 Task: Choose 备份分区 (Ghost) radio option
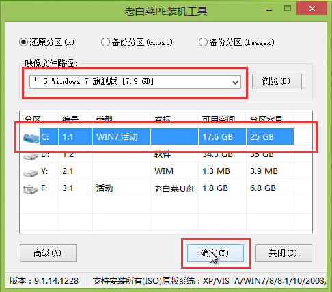pyautogui.click(x=105, y=42)
